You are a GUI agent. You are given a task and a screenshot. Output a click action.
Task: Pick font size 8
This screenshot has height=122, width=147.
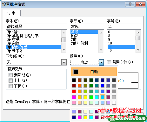click(x=121, y=36)
